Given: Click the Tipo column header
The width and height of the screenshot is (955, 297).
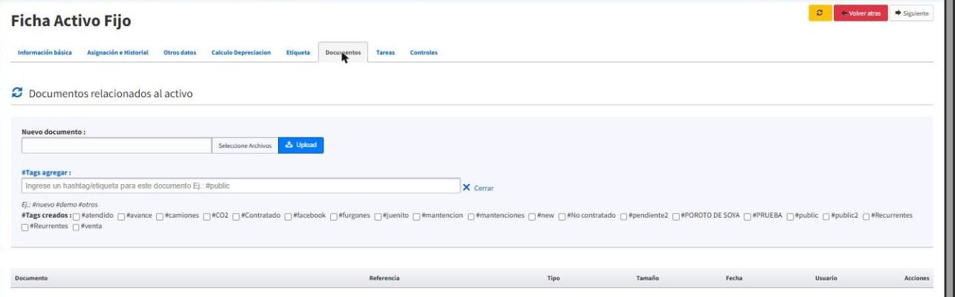Looking at the screenshot, I should [x=553, y=278].
